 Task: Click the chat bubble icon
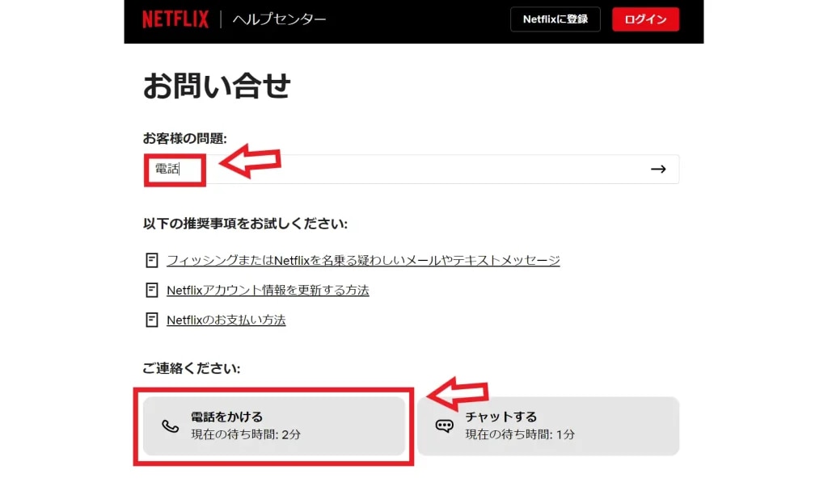coord(444,426)
